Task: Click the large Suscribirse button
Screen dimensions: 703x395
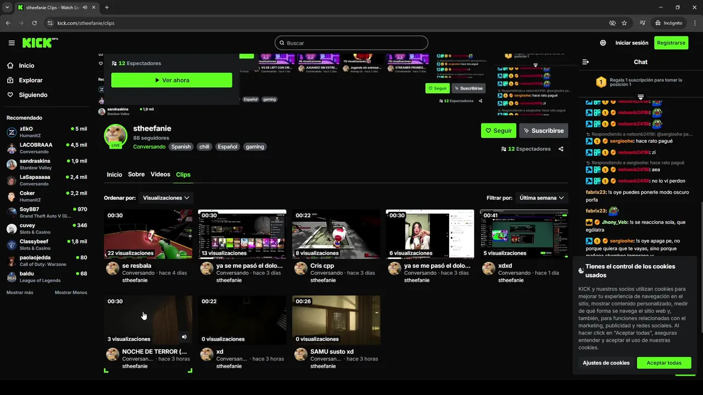Action: [544, 131]
